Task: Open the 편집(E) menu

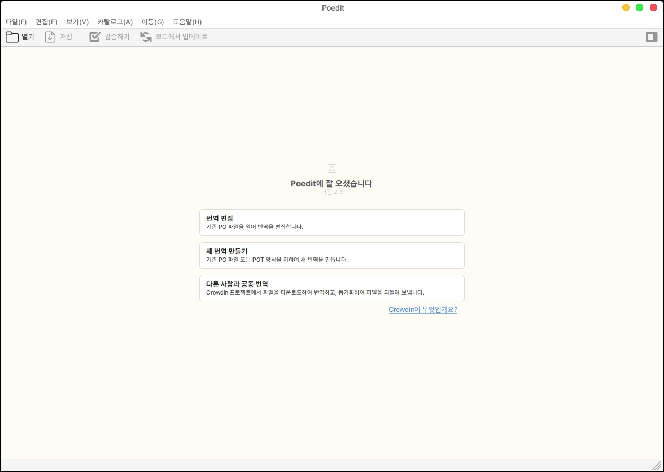Action: tap(46, 22)
